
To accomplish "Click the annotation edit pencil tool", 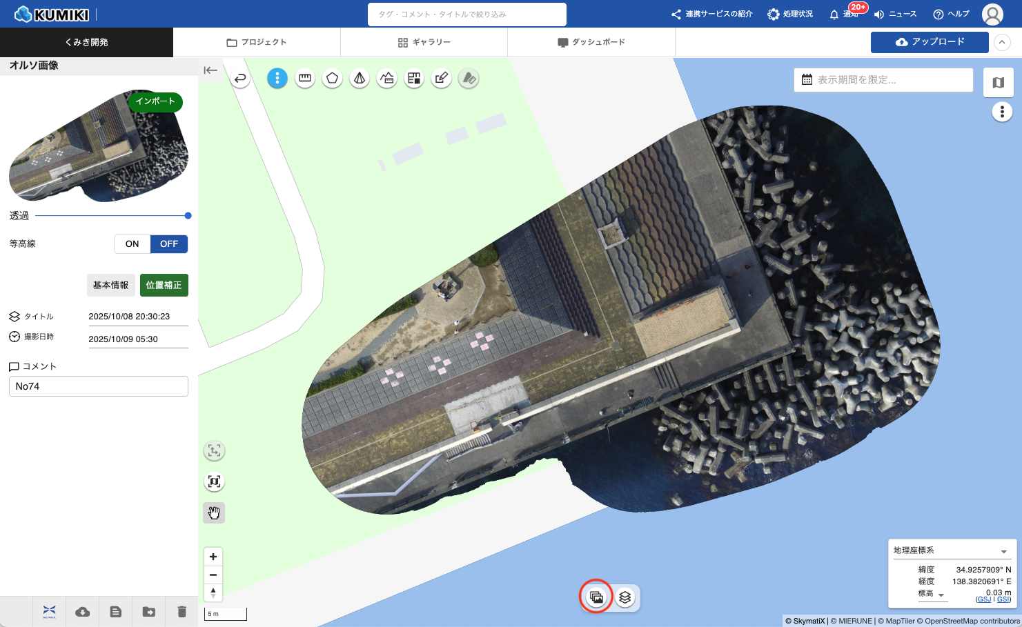I will pos(442,79).
